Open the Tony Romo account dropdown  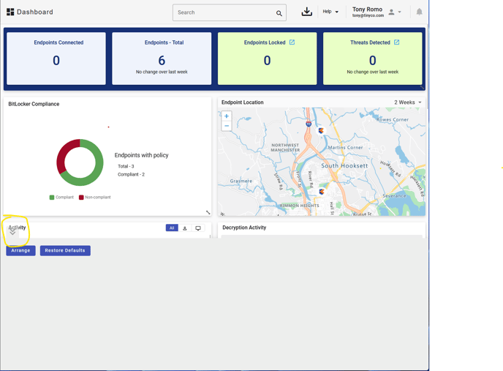(x=395, y=12)
